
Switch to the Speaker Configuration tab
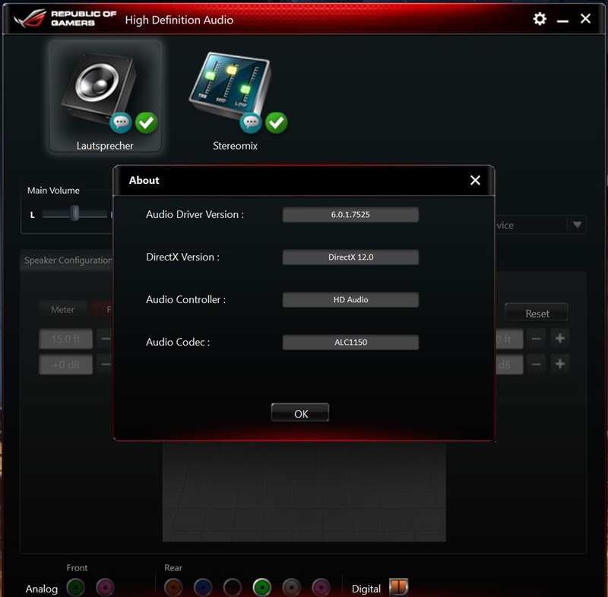(x=67, y=261)
